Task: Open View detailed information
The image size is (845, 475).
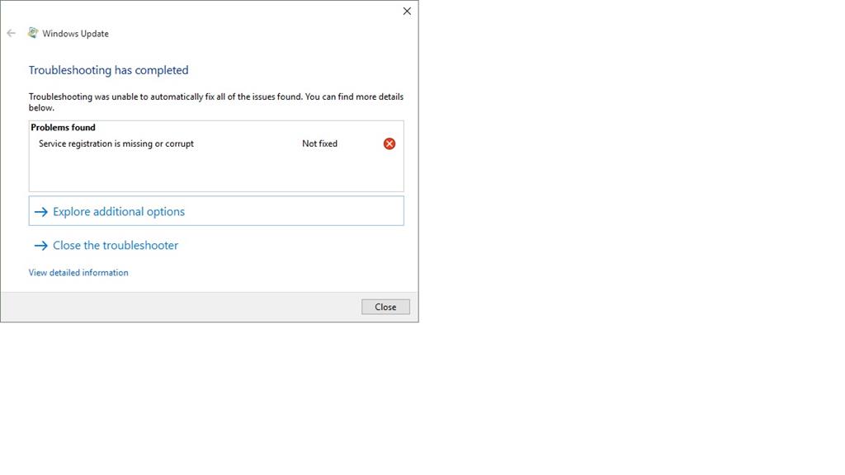Action: click(78, 272)
